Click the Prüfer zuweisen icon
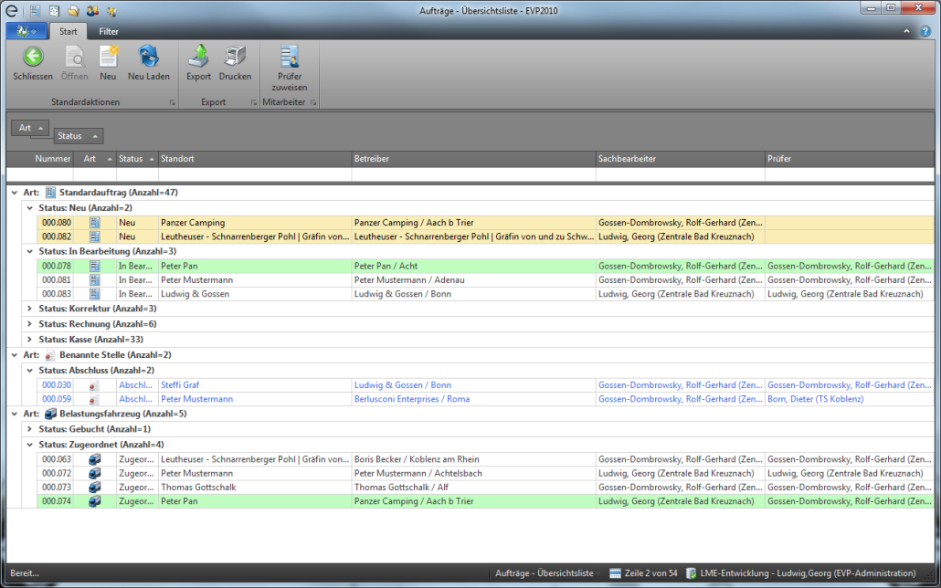This screenshot has width=941, height=588. click(290, 57)
